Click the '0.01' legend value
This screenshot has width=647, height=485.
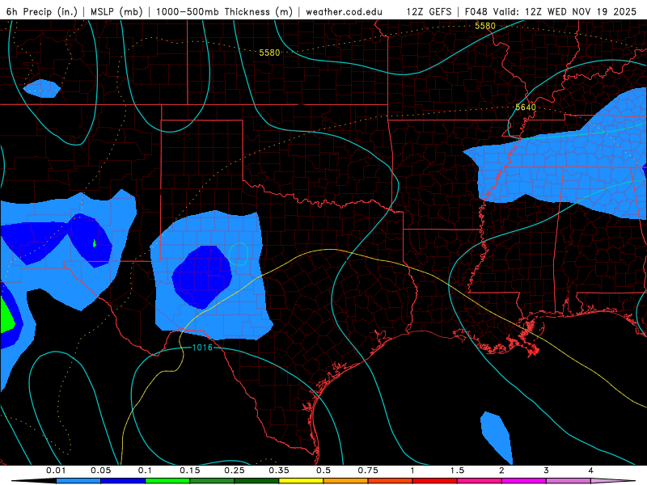click(x=56, y=470)
